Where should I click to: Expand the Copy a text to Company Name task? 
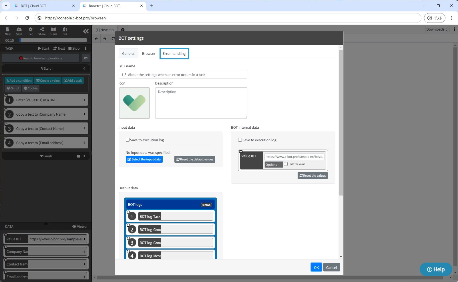pos(84,114)
